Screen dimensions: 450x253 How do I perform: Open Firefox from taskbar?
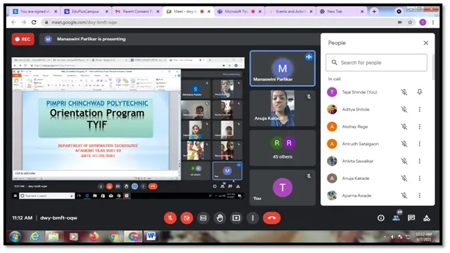[93, 236]
